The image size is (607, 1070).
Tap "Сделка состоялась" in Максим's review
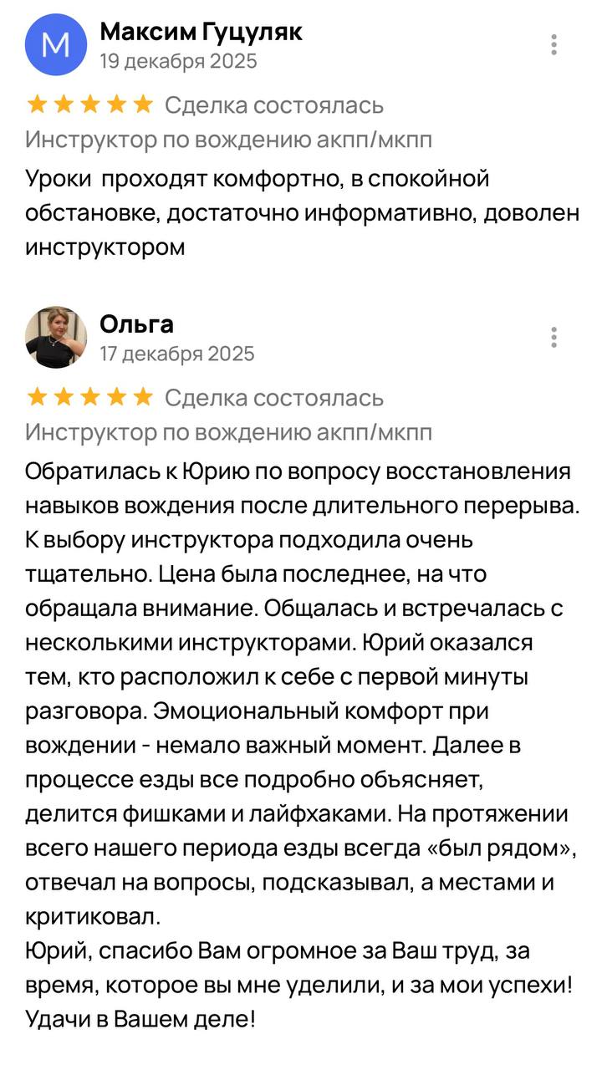coord(274,104)
